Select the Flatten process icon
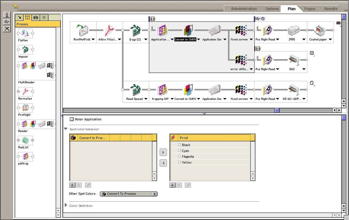The image size is (349, 220). [25, 33]
